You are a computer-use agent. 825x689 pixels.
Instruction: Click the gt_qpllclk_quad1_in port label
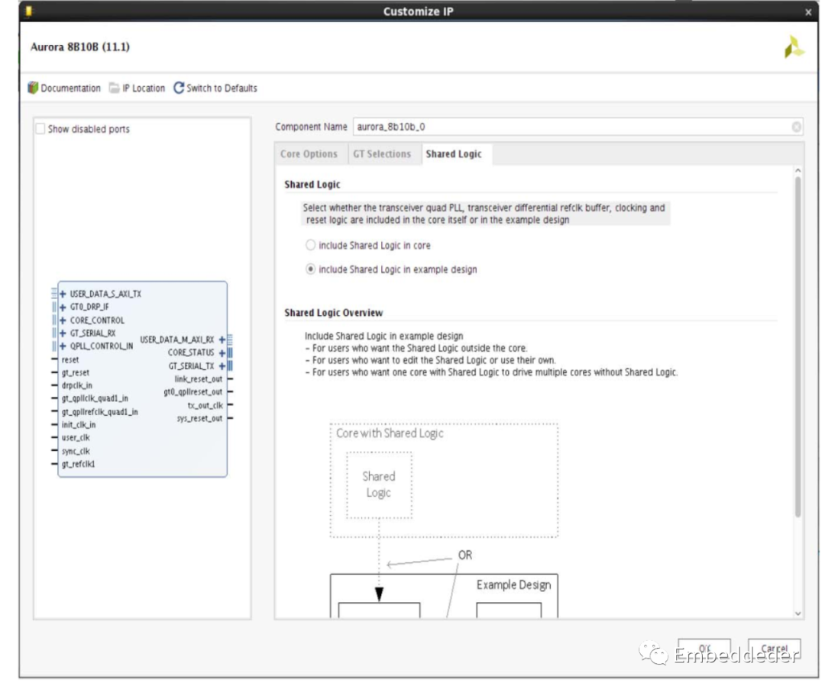pyautogui.click(x=95, y=398)
